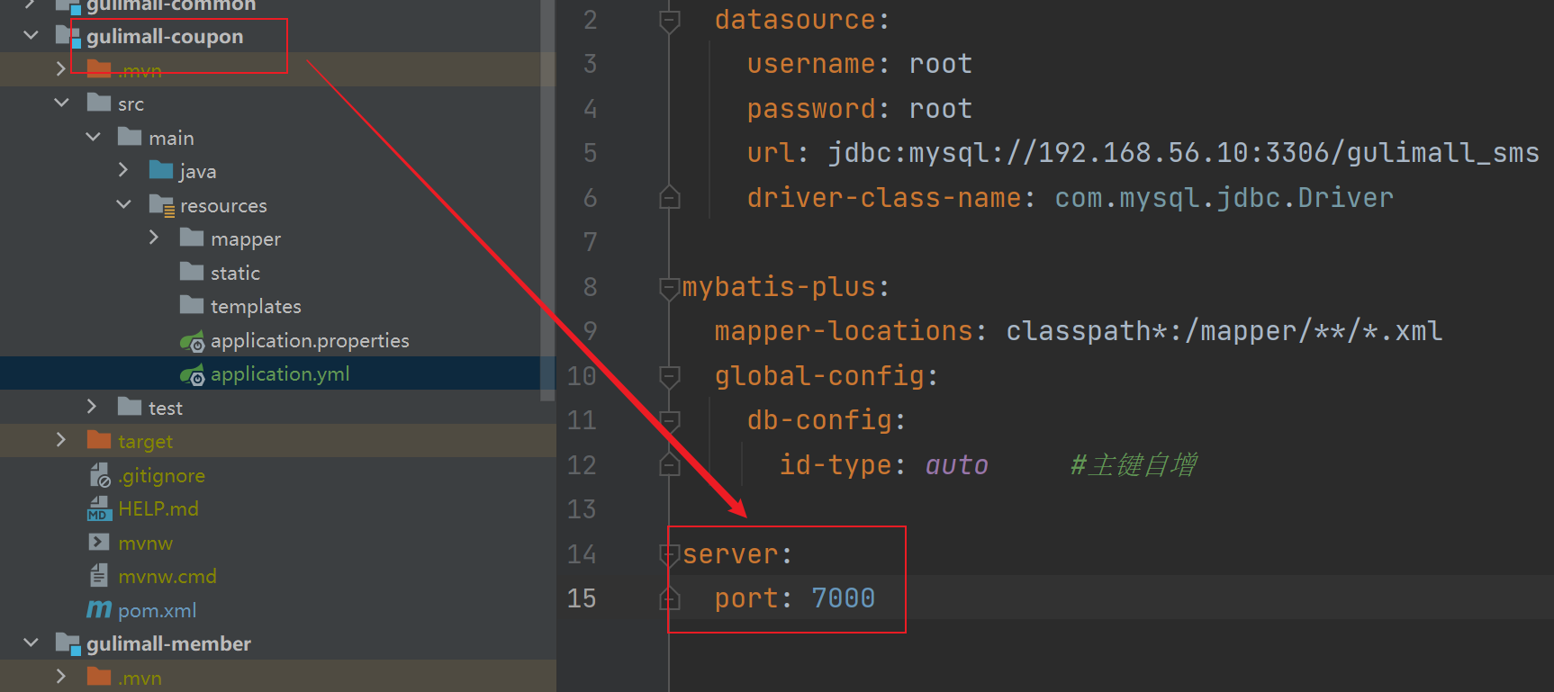Click the id-type value auto
1554x692 pixels.
pos(957,465)
